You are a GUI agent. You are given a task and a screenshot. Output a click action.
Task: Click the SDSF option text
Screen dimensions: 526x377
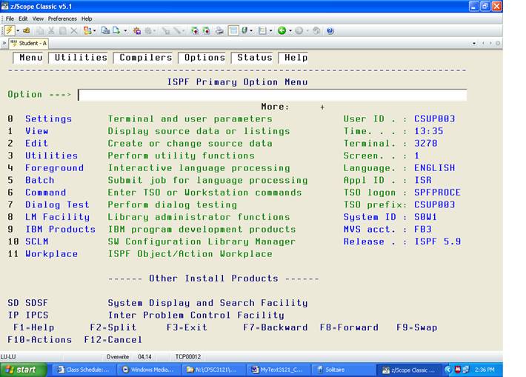36,303
